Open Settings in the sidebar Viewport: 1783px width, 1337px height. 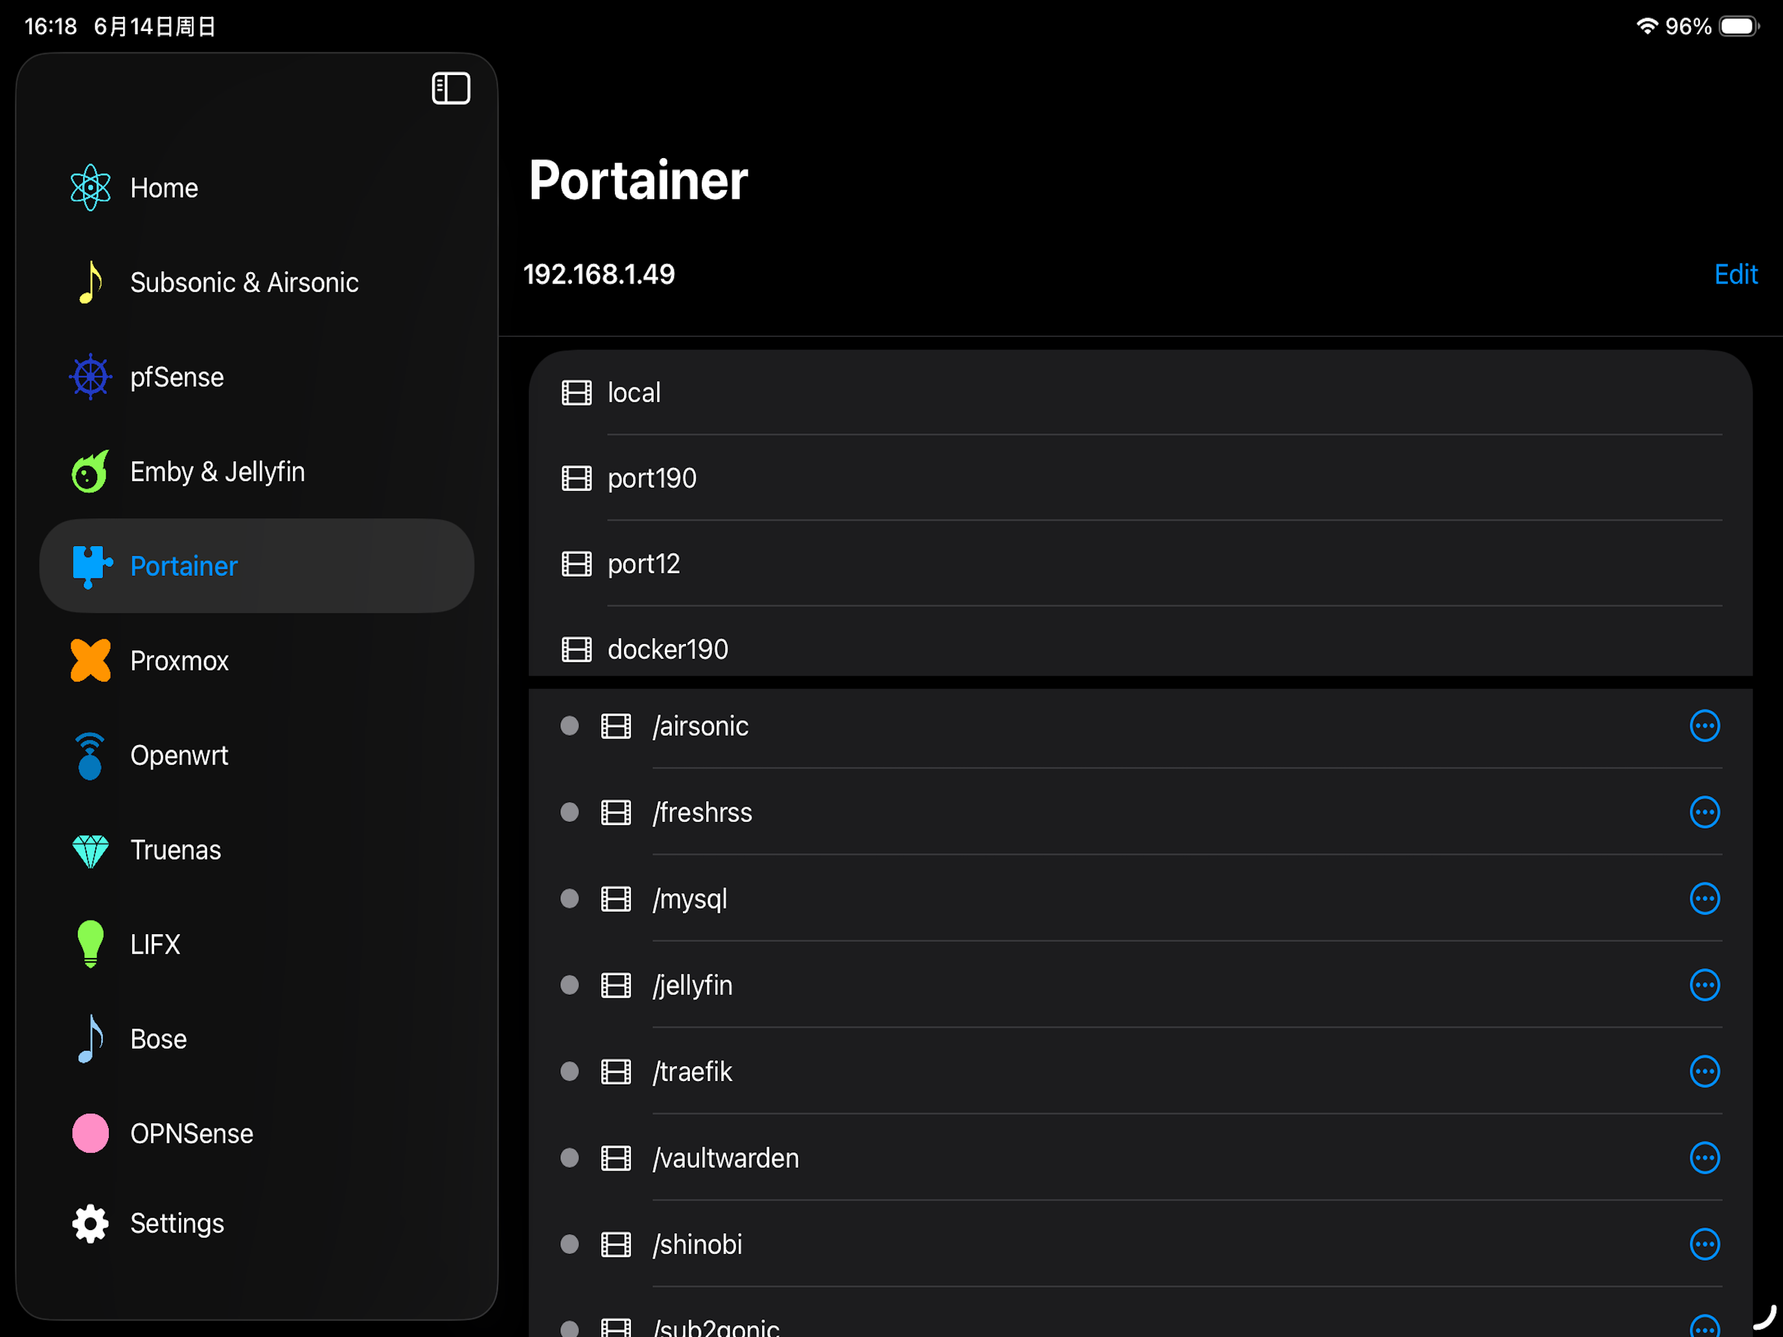[x=257, y=1224]
